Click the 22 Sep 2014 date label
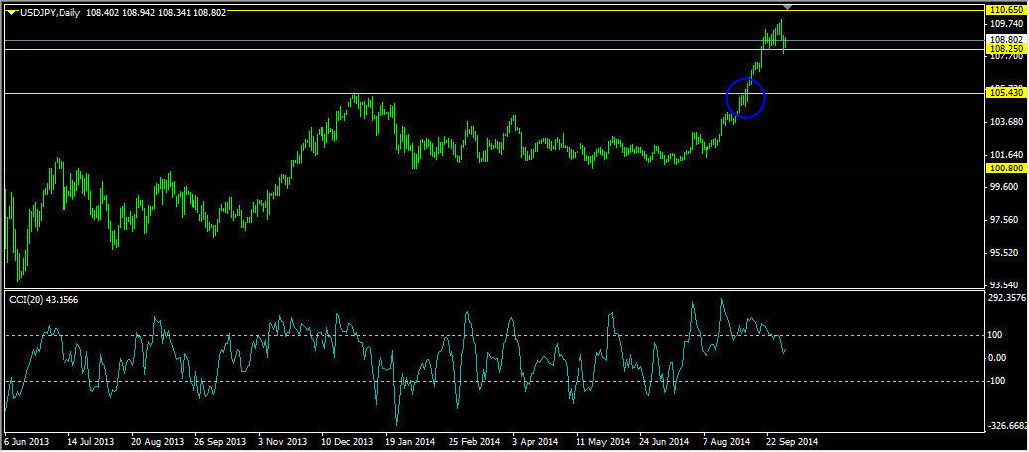 (791, 441)
